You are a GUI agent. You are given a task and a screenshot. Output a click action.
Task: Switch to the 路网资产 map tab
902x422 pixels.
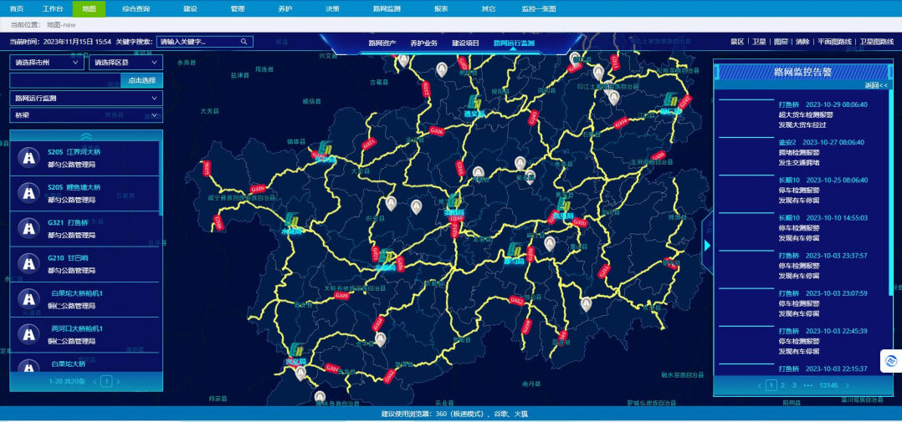coord(382,43)
